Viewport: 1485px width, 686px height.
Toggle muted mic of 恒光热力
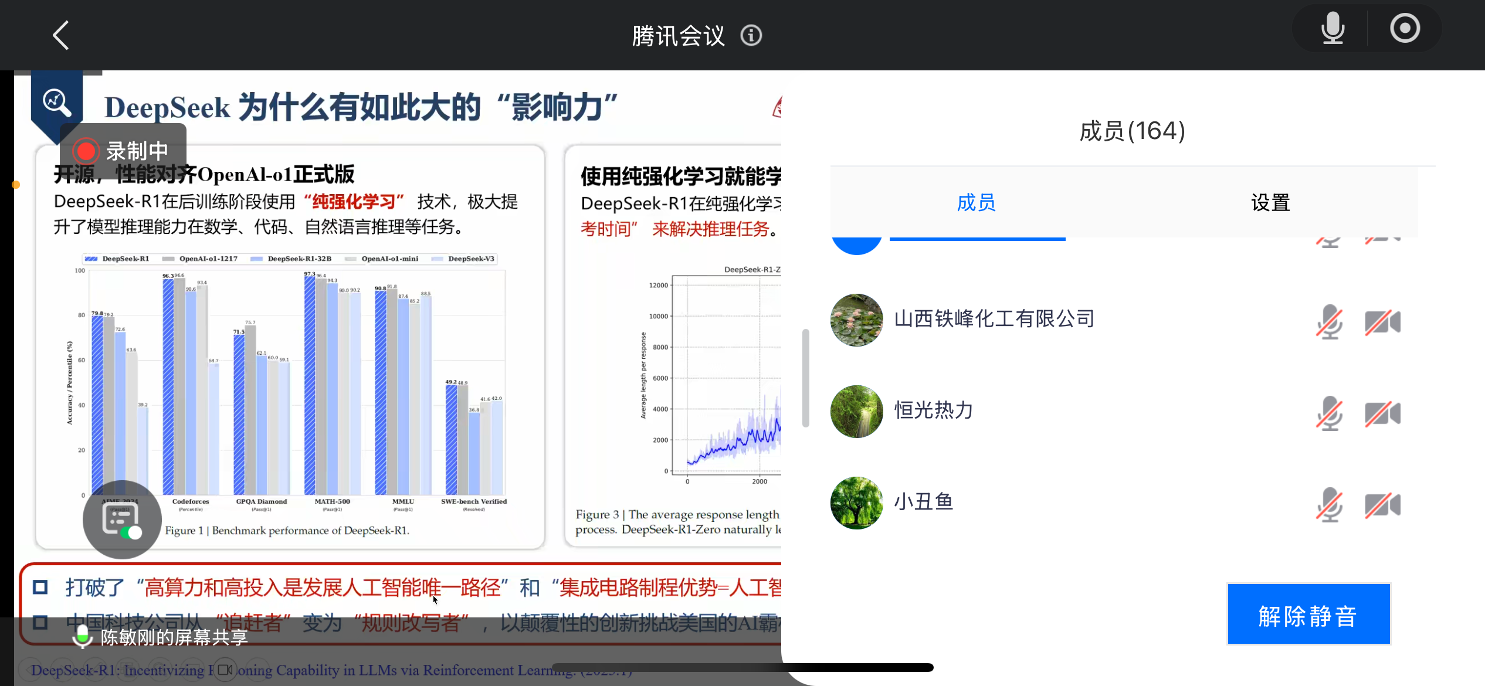pos(1329,413)
